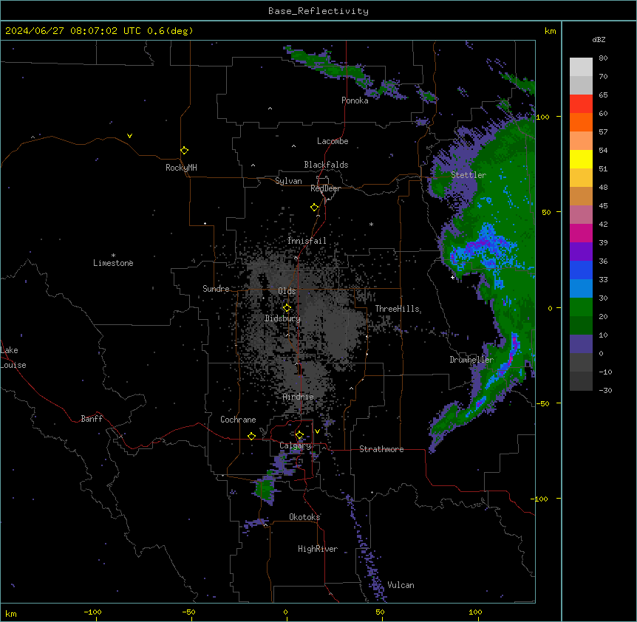Click the 50 tick on the horizontal axis
The height and width of the screenshot is (622, 637).
(x=379, y=612)
